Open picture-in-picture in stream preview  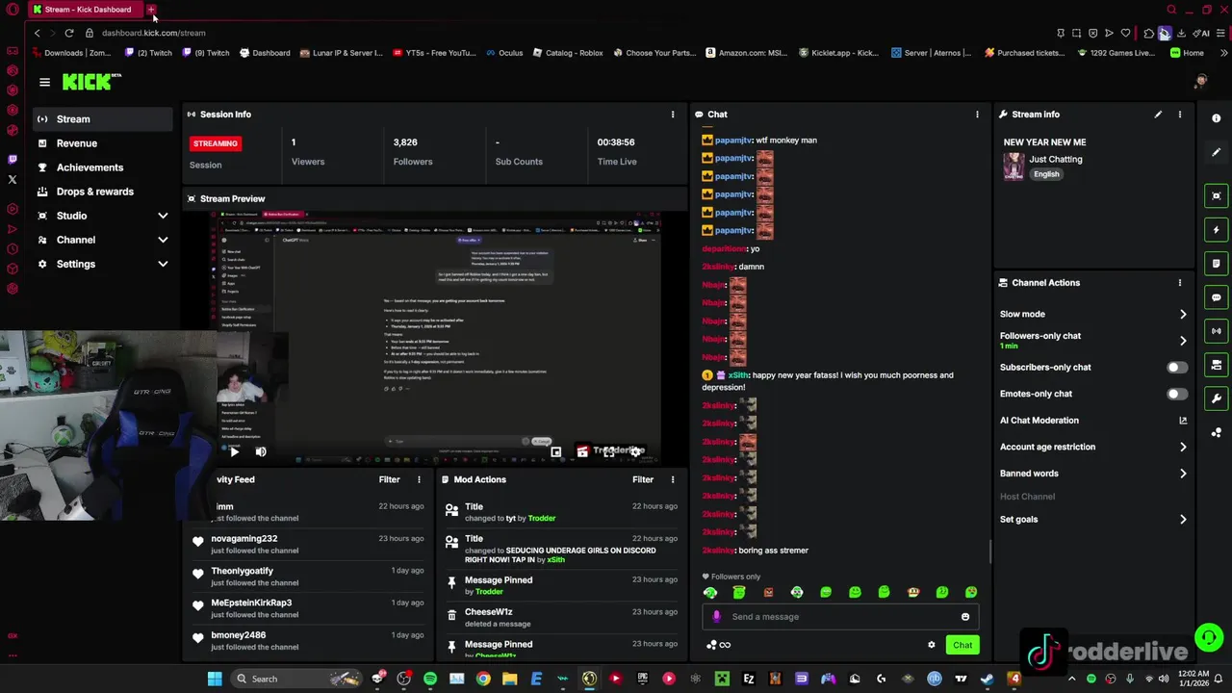555,451
